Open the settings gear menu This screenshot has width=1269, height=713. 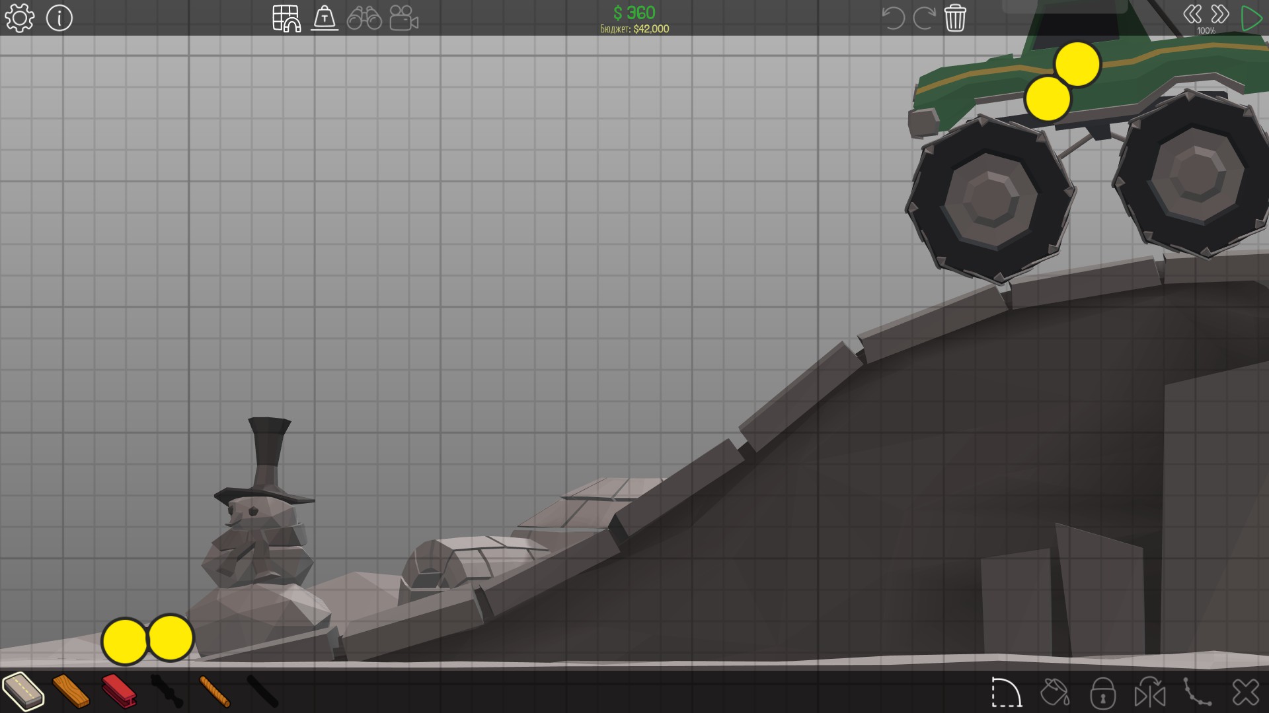click(x=19, y=18)
